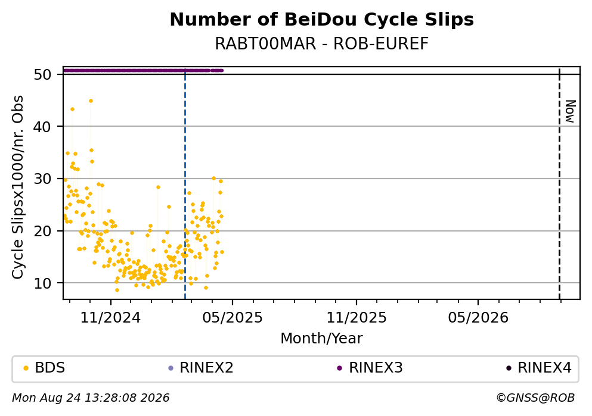Image resolution: width=592 pixels, height=416 pixels.
Task: Select the BDS legend label
Action: click(x=50, y=367)
